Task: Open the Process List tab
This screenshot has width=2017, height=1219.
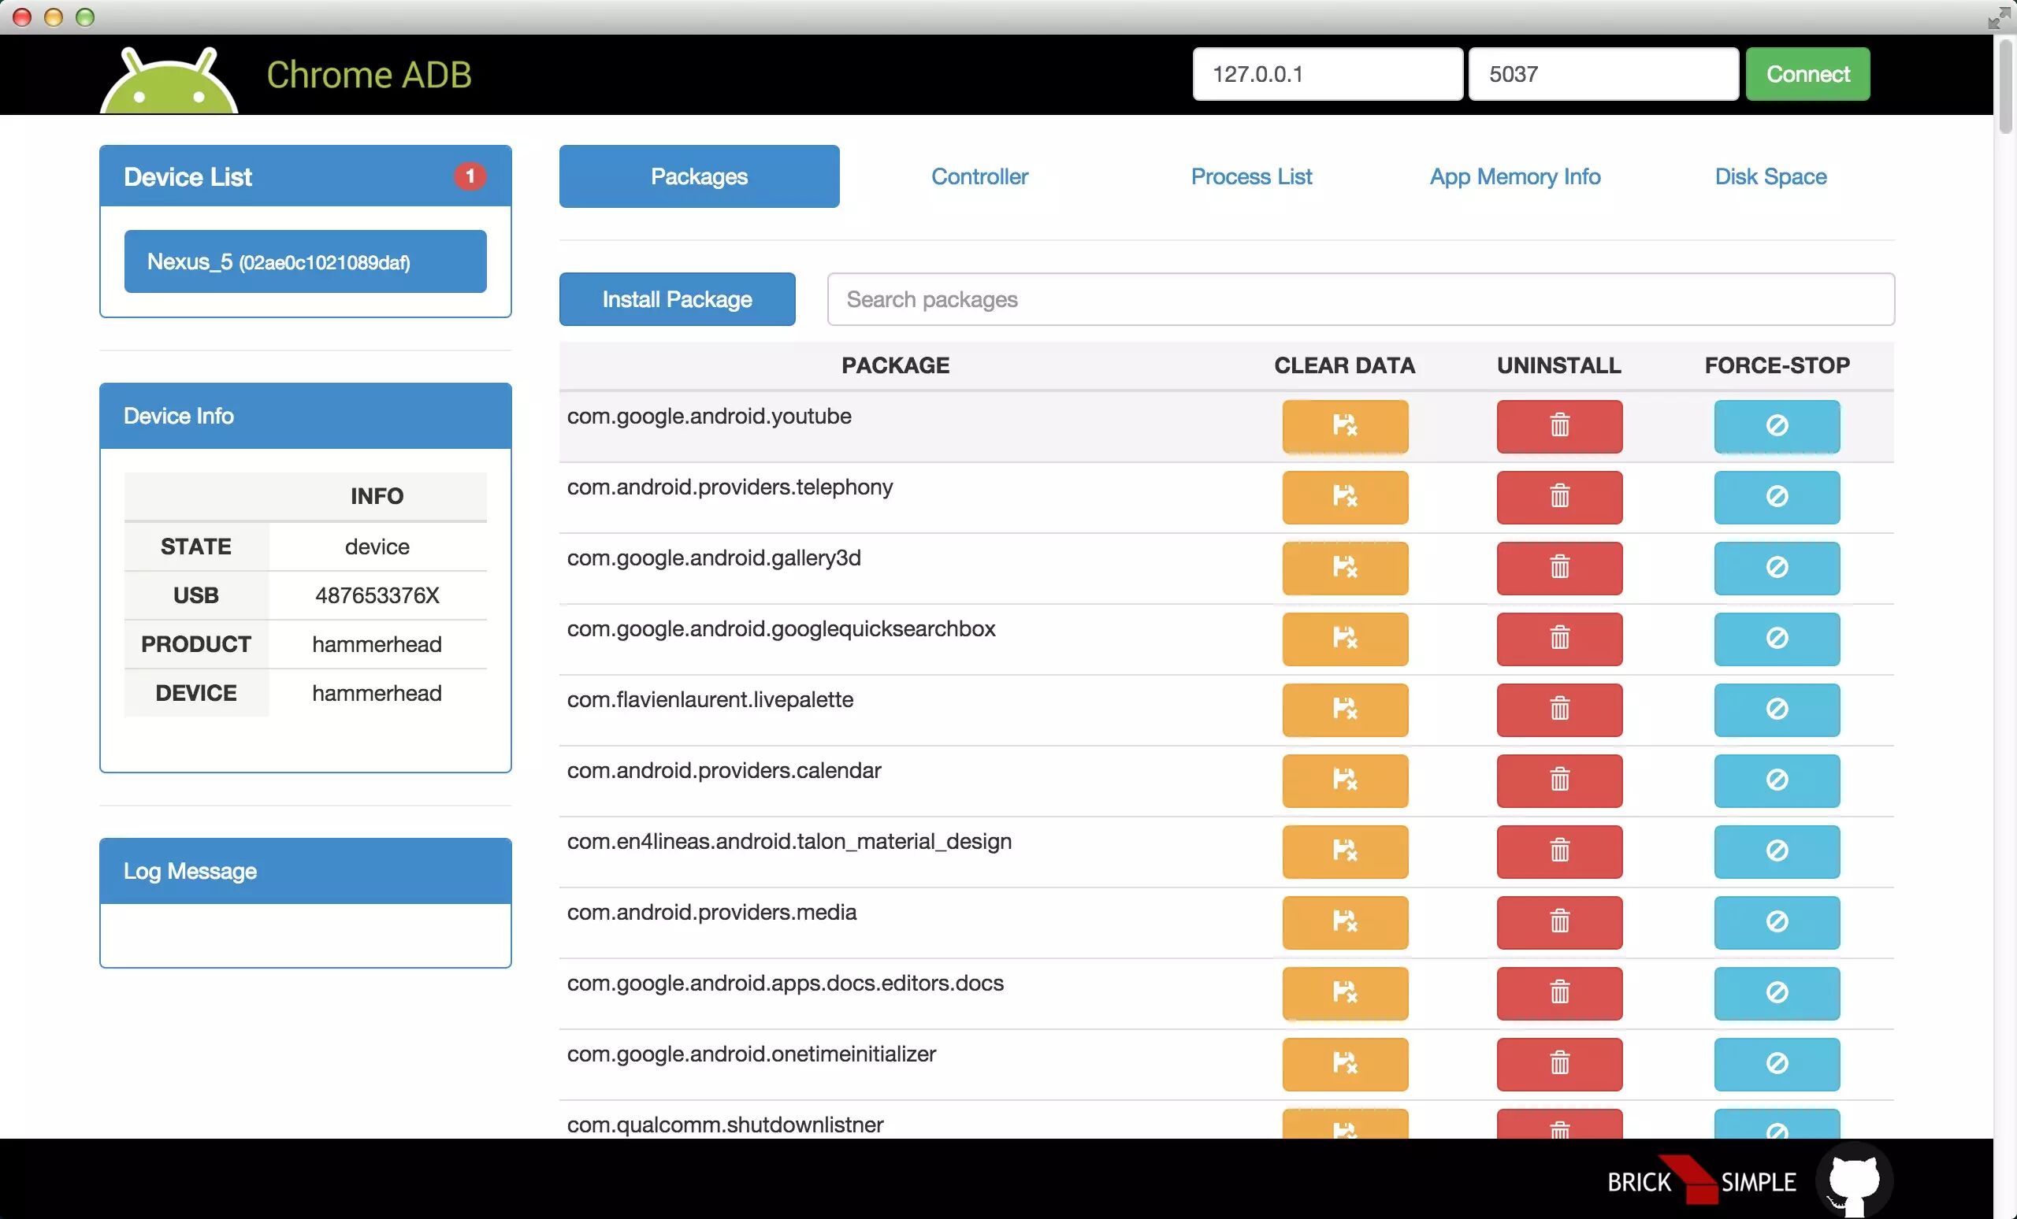Action: [x=1250, y=176]
